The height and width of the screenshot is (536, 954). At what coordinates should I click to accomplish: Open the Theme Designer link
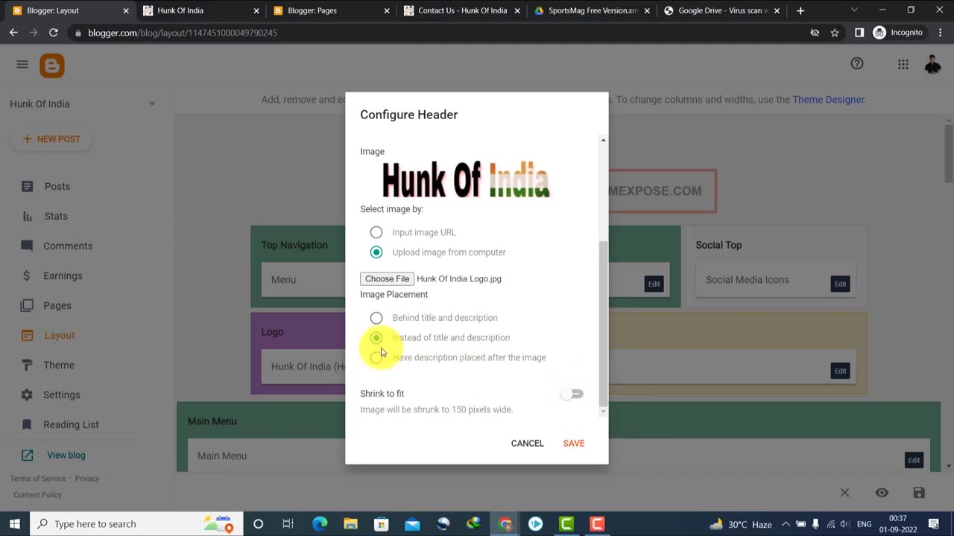[x=828, y=99]
